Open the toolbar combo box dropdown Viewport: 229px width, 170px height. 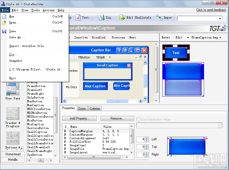[x=219, y=18]
